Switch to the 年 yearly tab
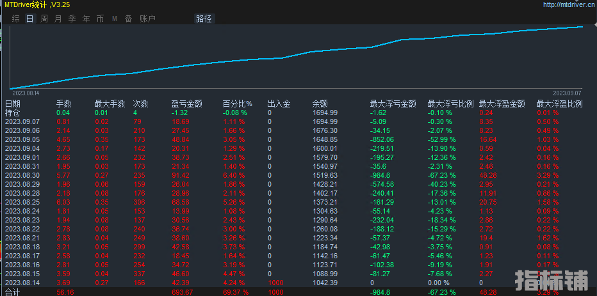 [x=86, y=19]
